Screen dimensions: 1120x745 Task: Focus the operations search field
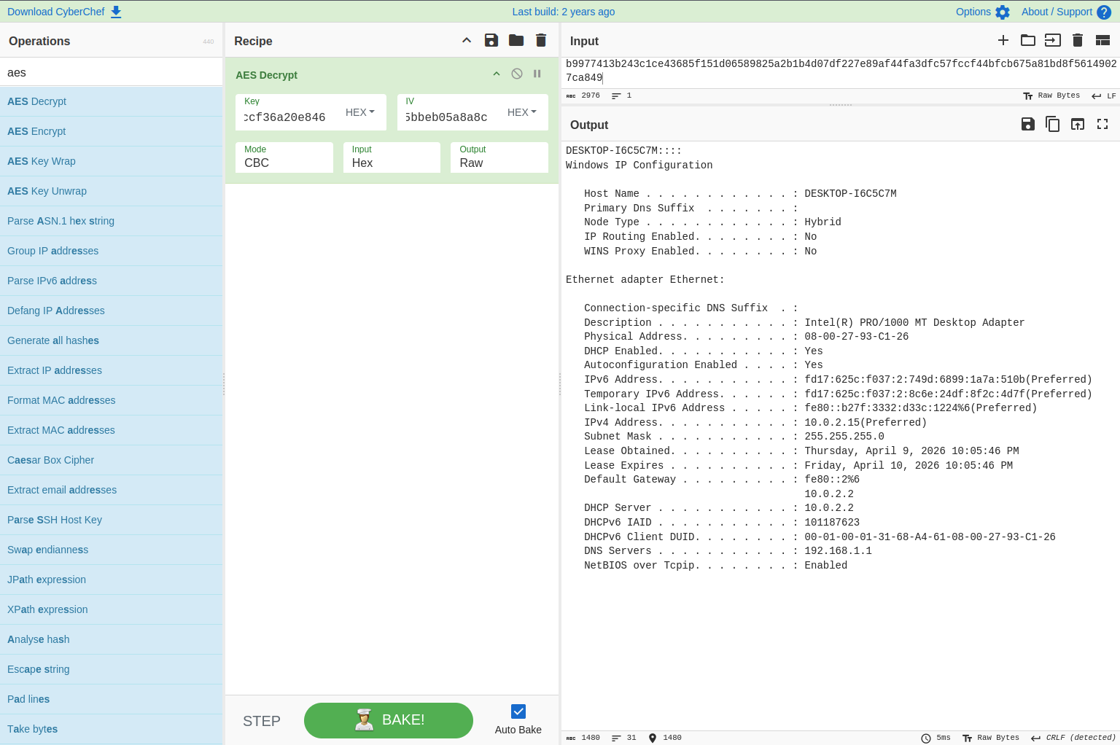(x=111, y=72)
